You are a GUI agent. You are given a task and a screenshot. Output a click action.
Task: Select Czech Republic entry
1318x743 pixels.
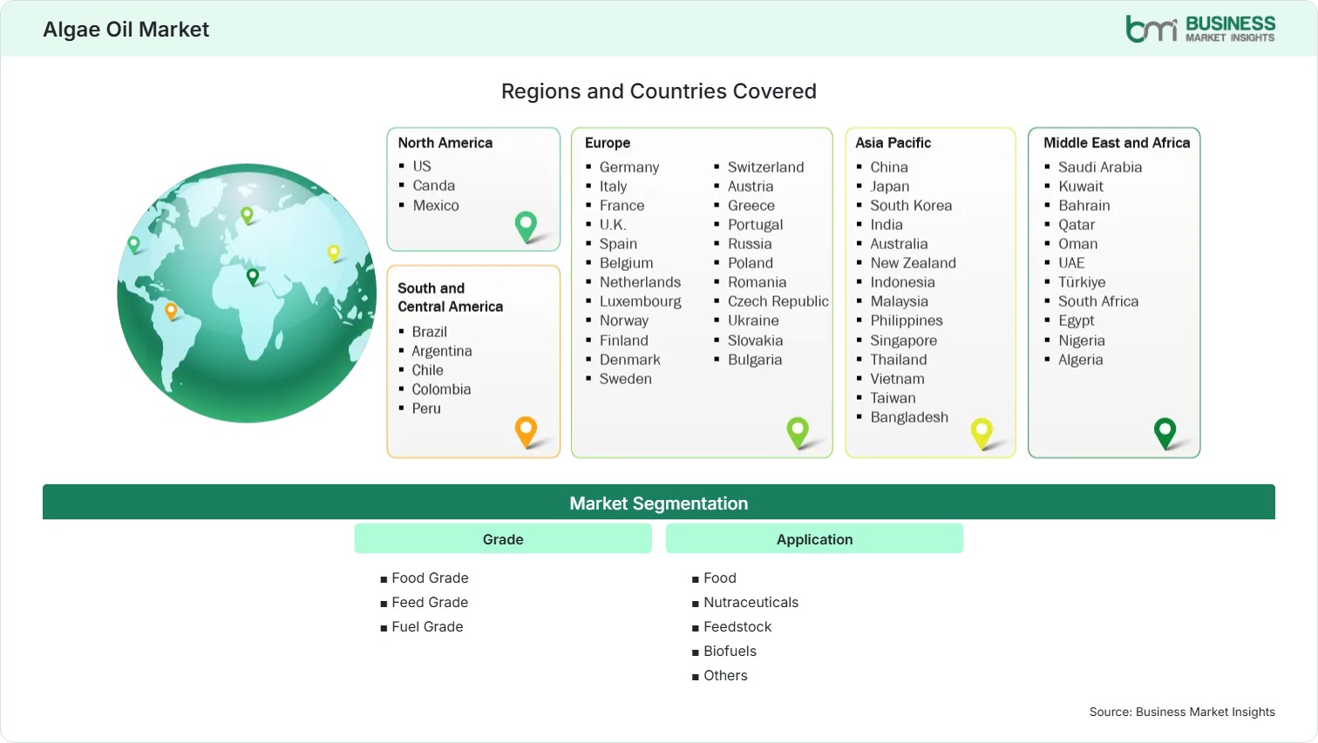pos(778,301)
